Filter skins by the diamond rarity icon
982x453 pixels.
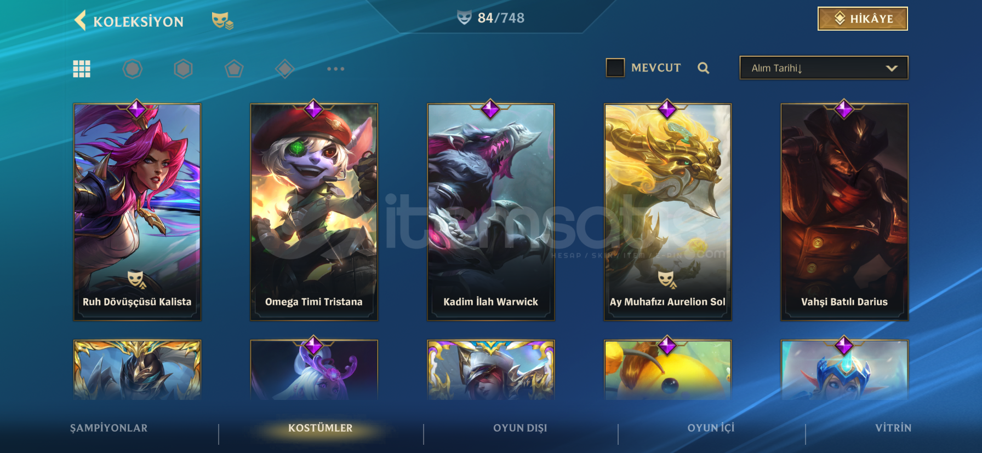point(284,69)
